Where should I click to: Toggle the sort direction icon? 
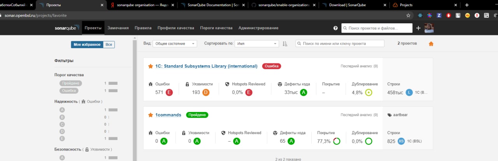(285, 44)
